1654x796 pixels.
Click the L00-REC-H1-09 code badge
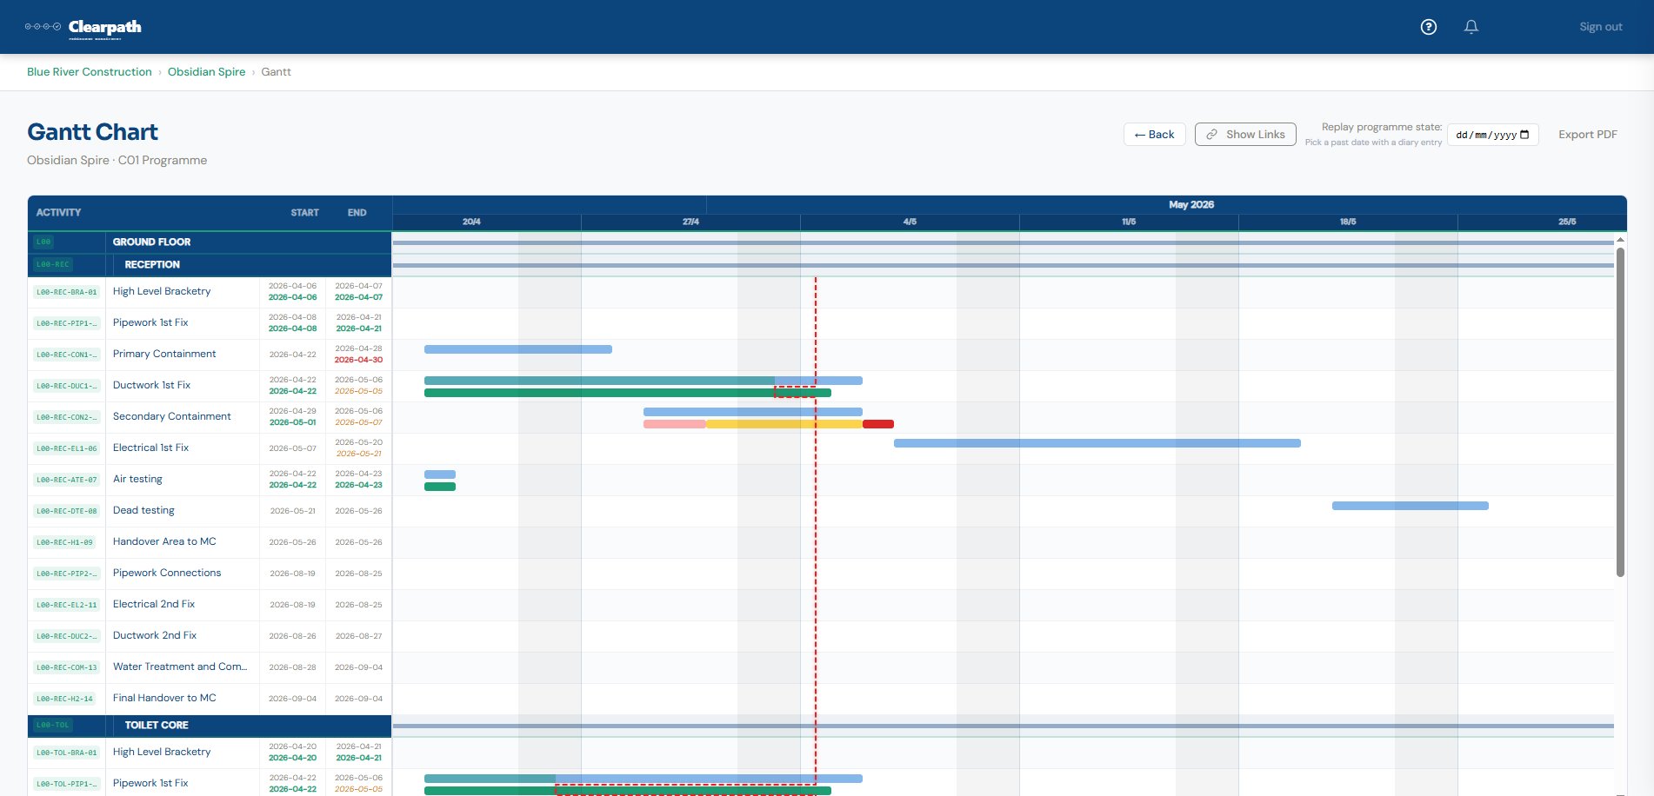64,542
